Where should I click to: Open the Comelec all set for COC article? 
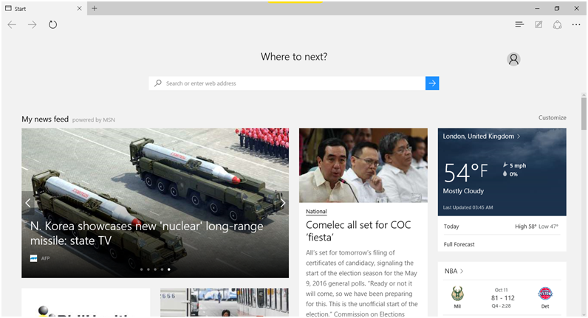358,230
